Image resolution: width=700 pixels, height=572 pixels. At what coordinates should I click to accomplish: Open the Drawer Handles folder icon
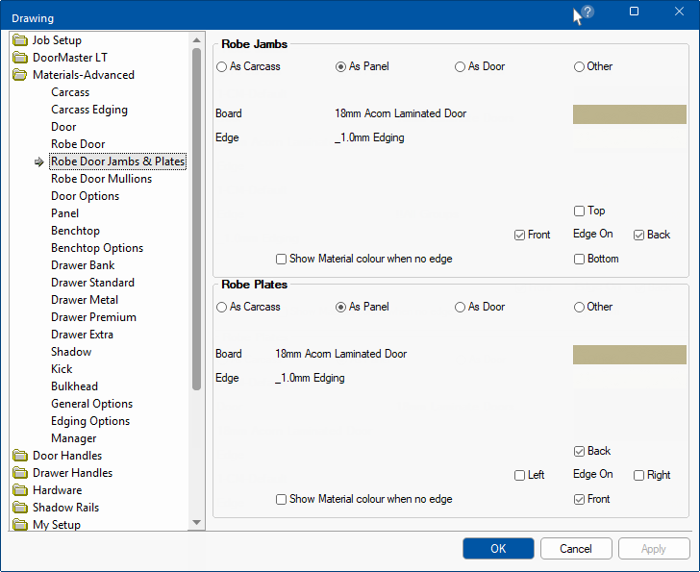(x=20, y=473)
